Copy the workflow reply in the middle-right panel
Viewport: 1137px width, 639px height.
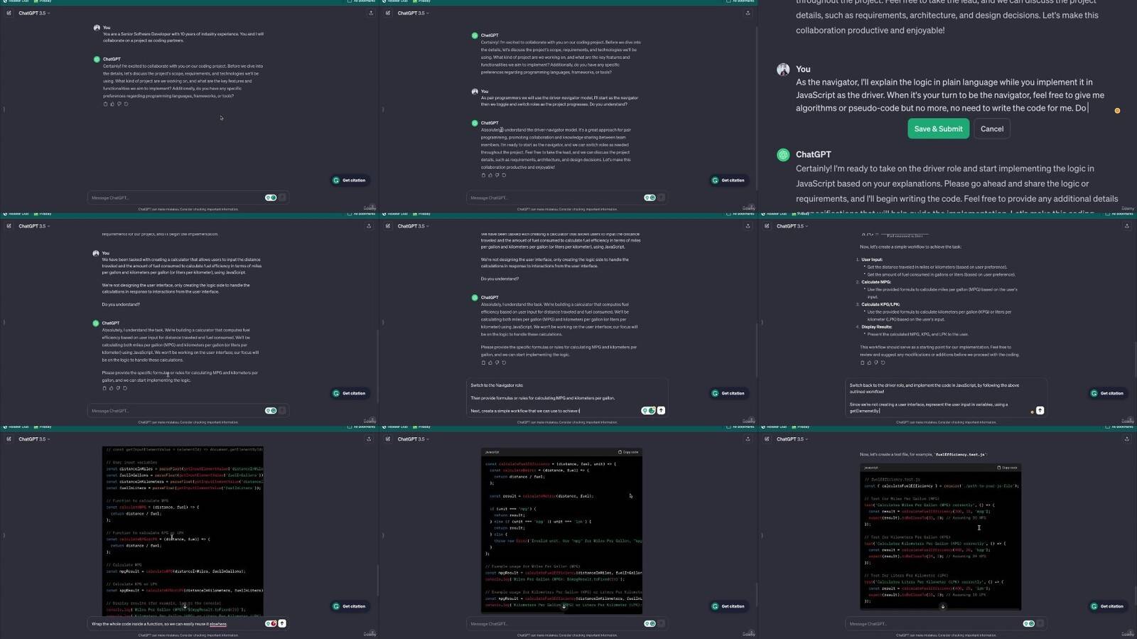(863, 363)
